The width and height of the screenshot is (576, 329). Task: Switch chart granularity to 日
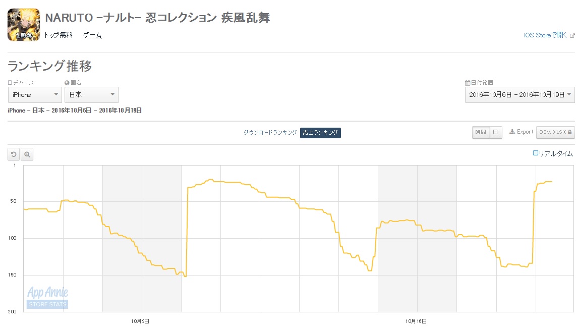click(x=495, y=132)
